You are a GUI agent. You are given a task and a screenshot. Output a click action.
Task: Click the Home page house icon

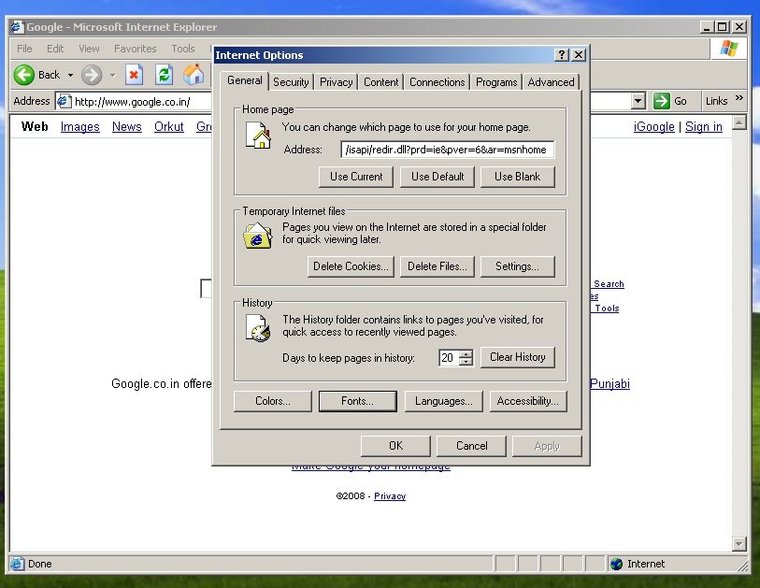(258, 136)
